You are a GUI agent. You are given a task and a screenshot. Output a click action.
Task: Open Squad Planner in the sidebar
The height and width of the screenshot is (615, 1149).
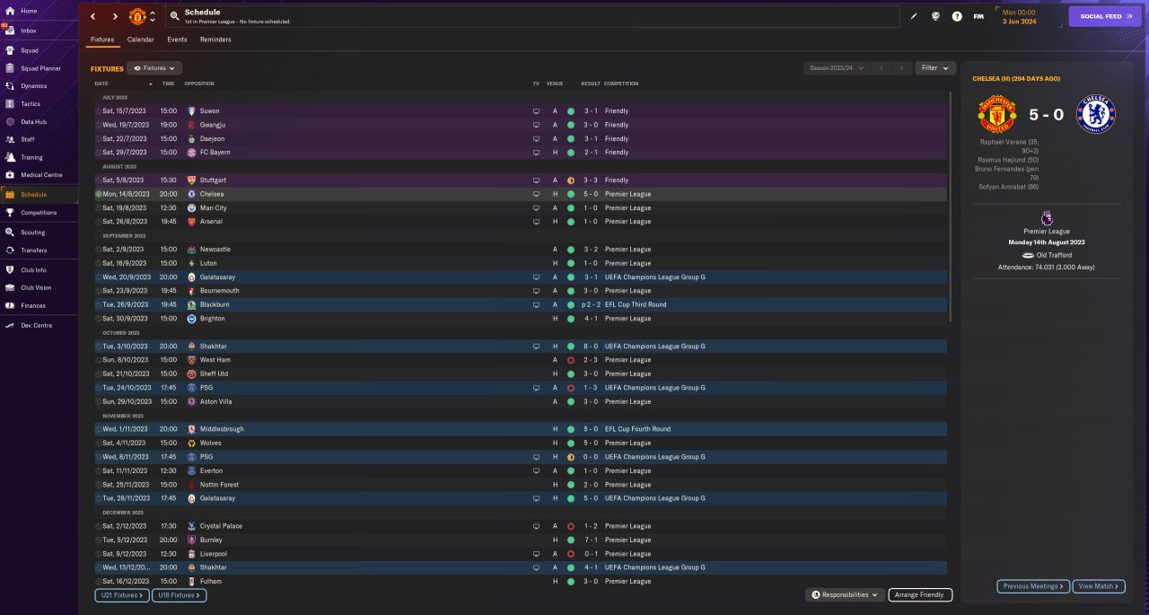coord(39,68)
